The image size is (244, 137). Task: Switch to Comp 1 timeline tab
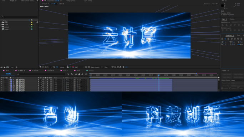tap(91, 71)
